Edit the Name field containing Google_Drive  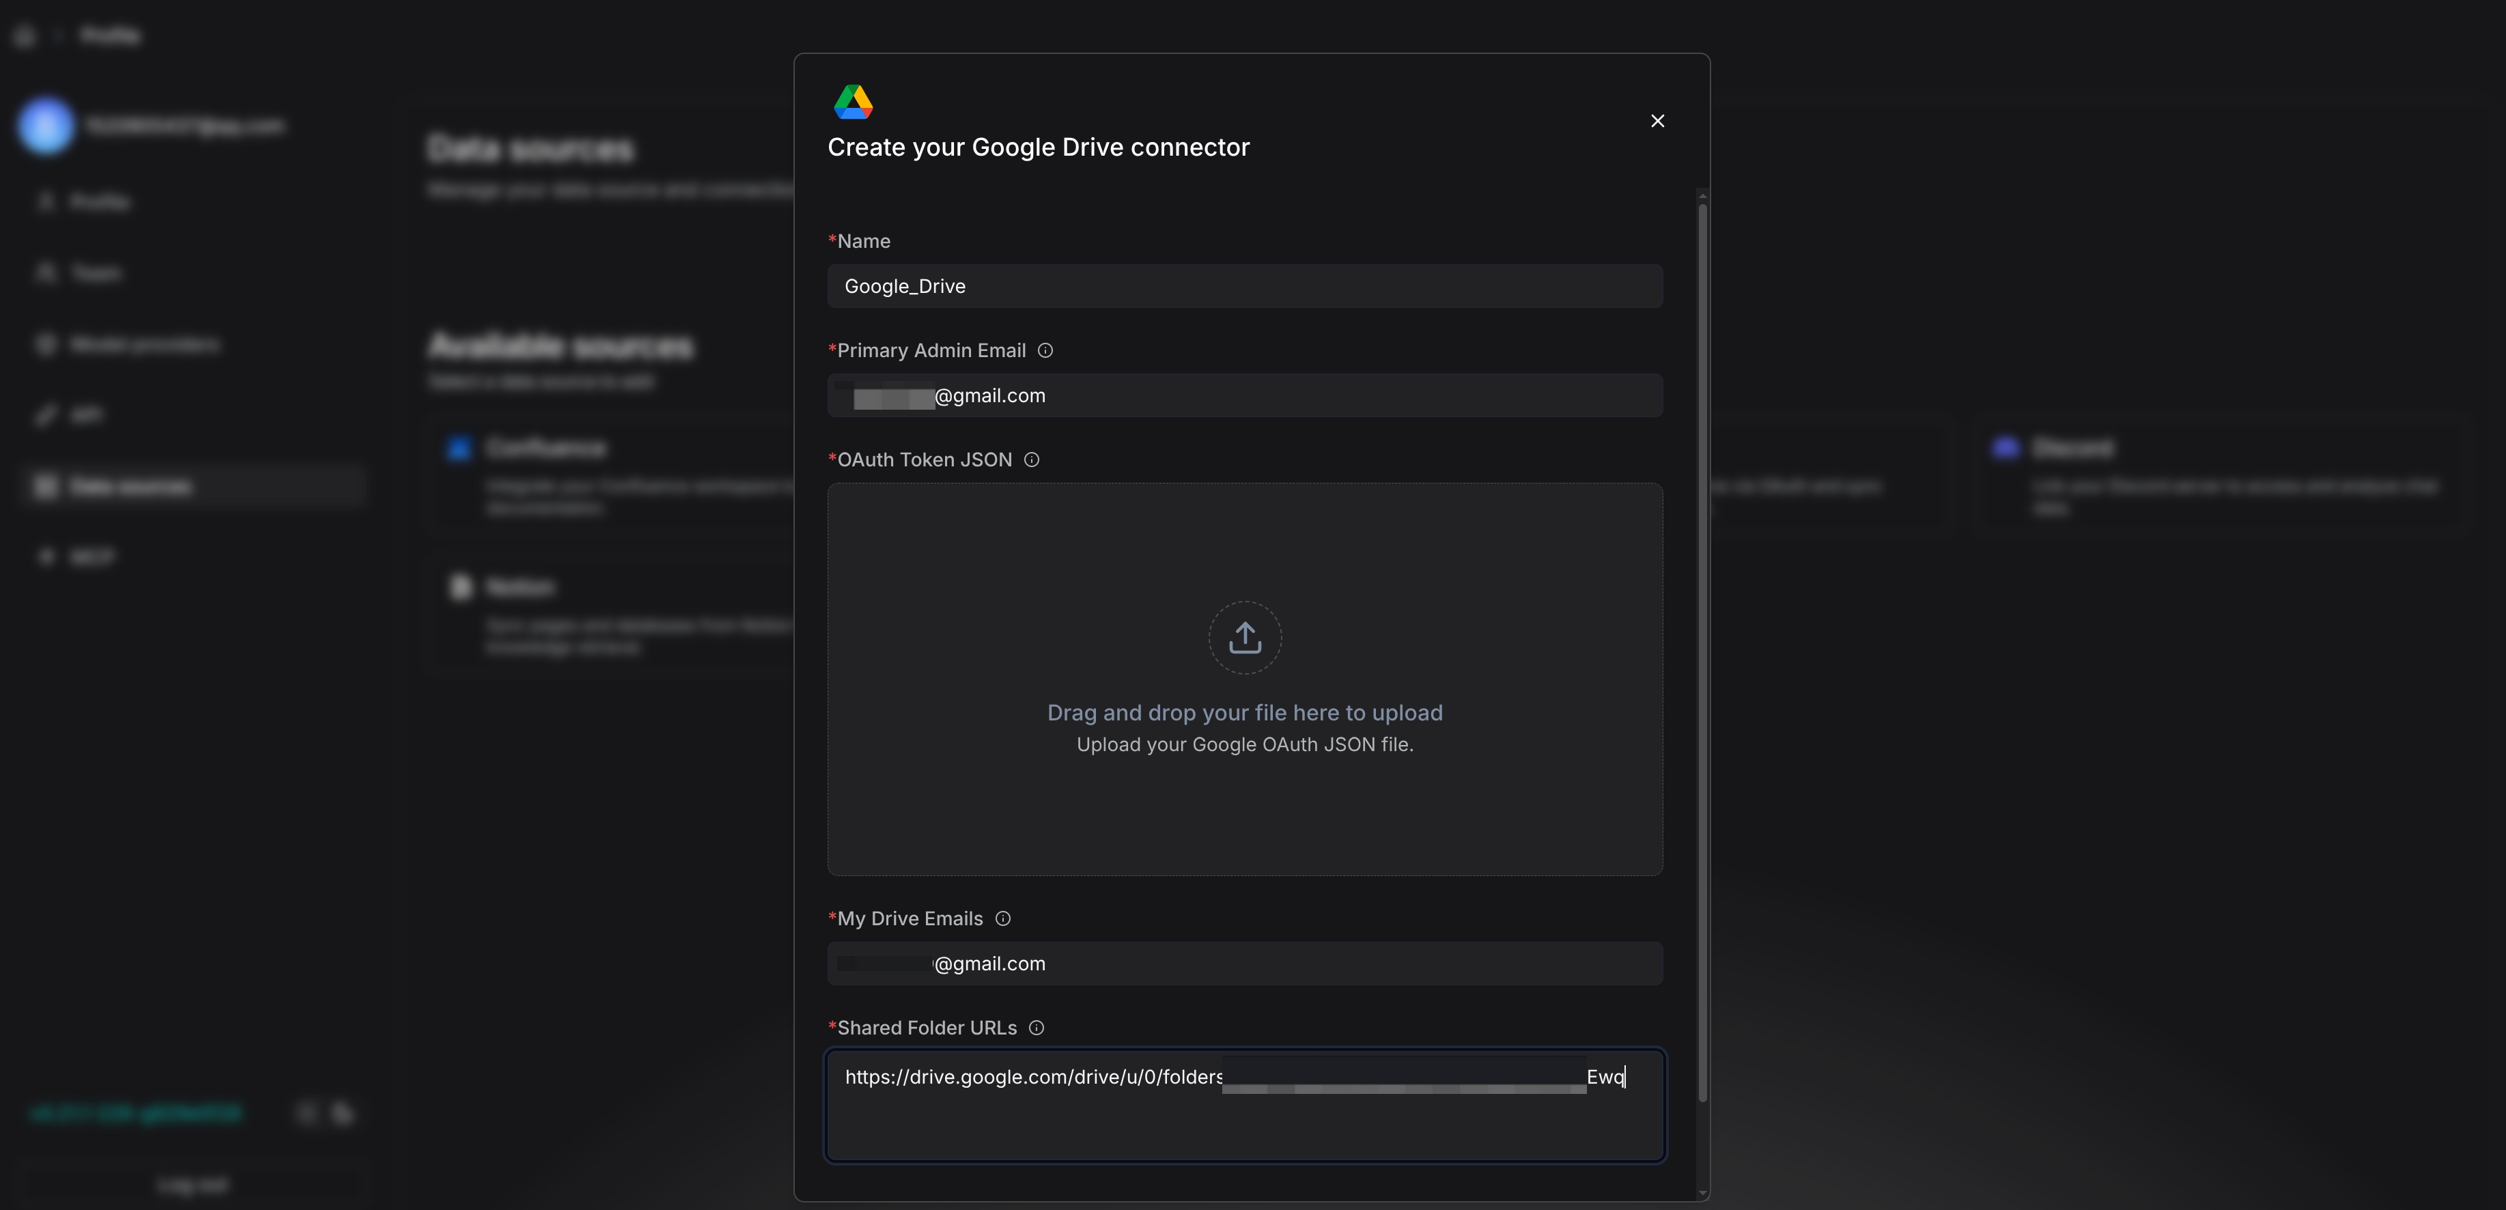pyautogui.click(x=1244, y=286)
